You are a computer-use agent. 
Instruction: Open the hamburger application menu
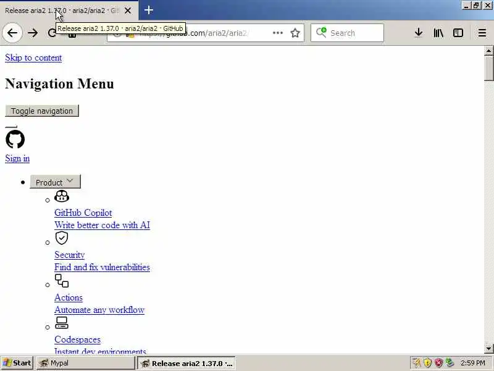click(482, 33)
